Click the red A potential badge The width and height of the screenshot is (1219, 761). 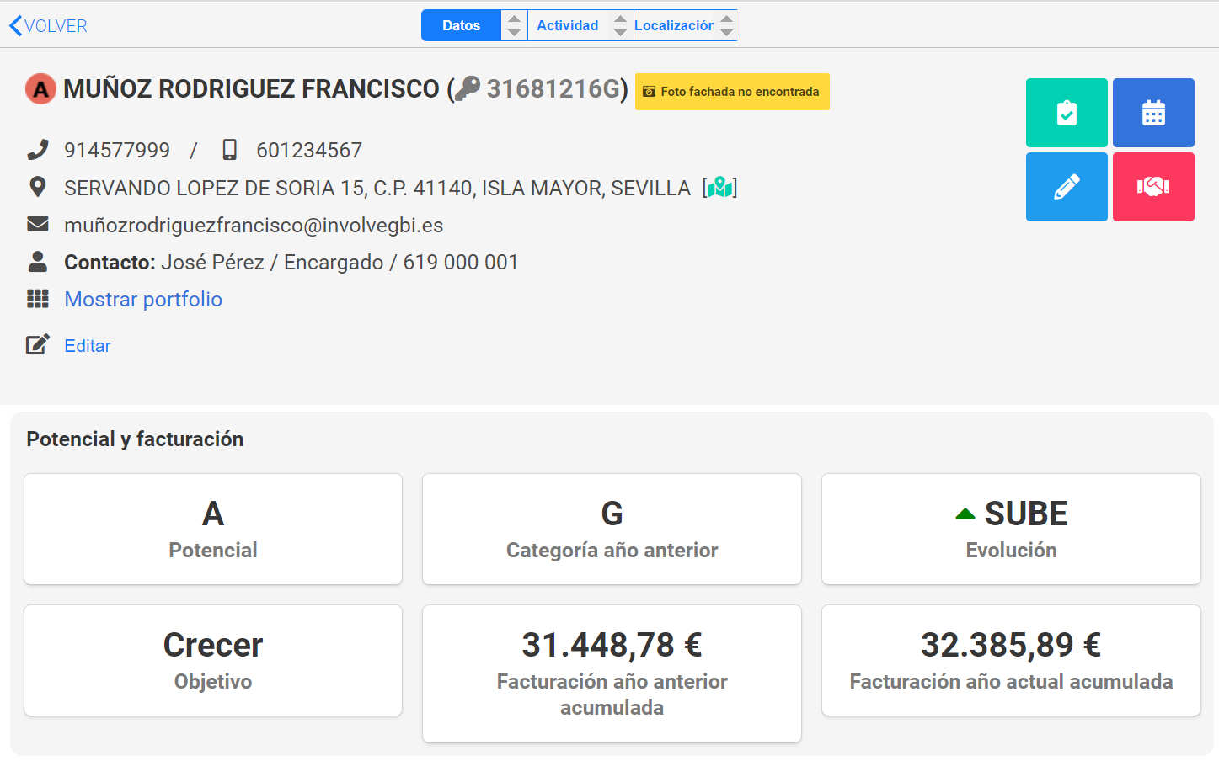coord(40,88)
